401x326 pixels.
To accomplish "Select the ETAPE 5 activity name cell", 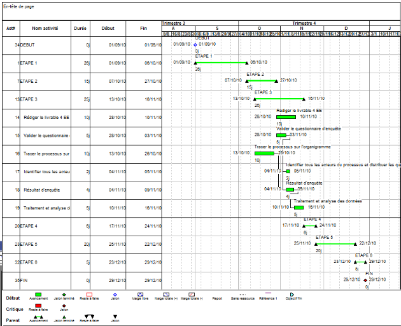I will click(x=45, y=244).
